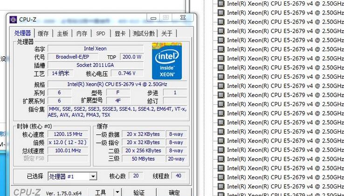
Task: Click the Socket 2011 LGA field
Action: (95, 65)
